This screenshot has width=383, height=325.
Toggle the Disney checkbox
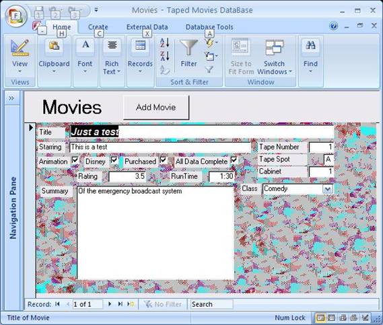coord(114,160)
